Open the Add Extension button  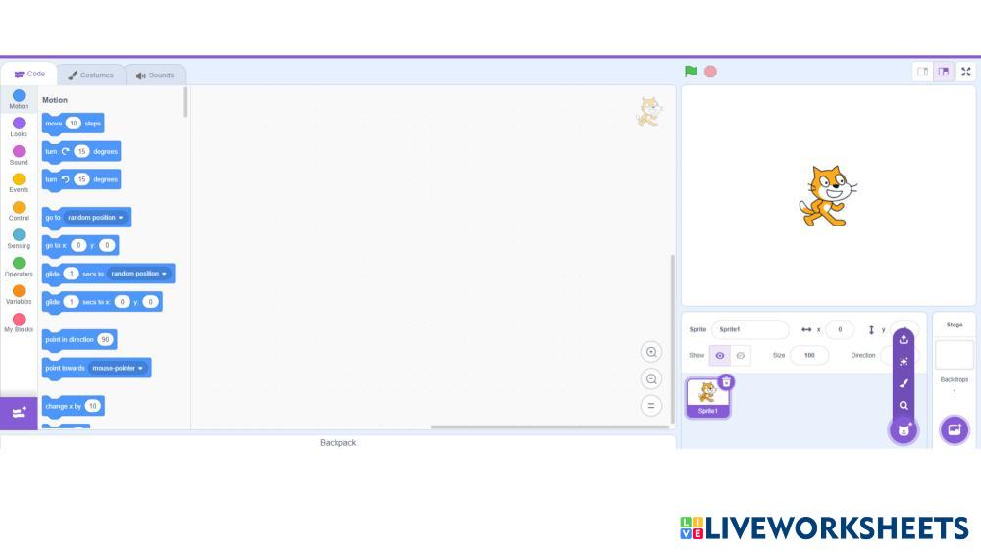pyautogui.click(x=19, y=413)
